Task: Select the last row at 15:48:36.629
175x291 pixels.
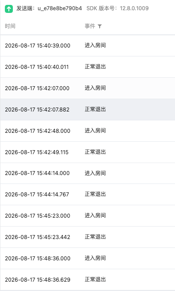Action: coord(88,280)
